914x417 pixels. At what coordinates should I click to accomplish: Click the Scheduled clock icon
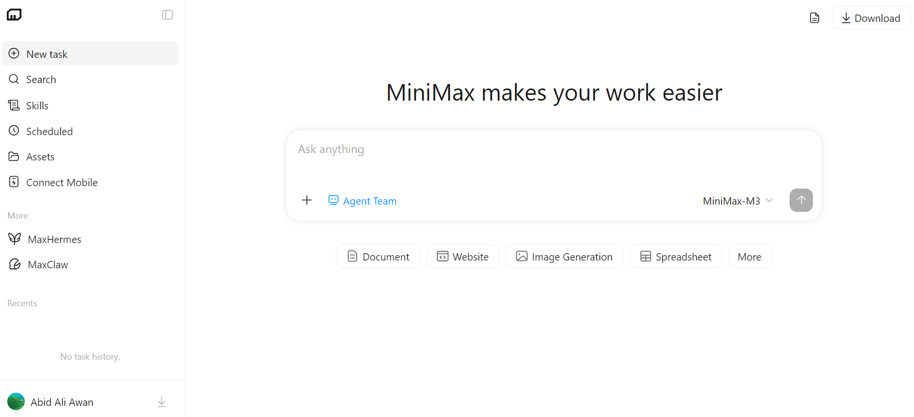click(14, 130)
